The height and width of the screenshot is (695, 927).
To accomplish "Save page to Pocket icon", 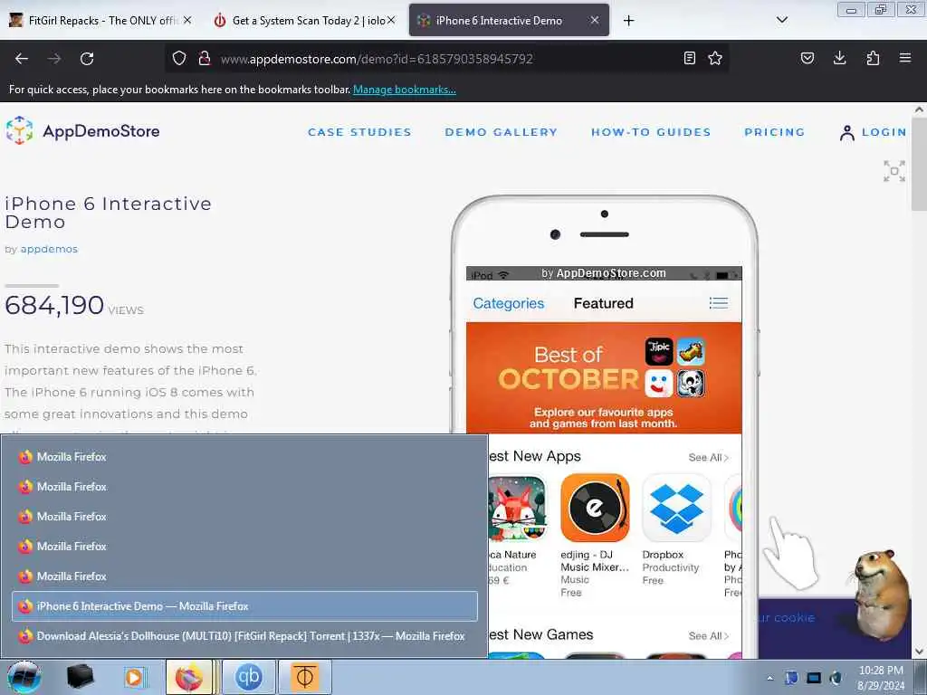I will 808,58.
